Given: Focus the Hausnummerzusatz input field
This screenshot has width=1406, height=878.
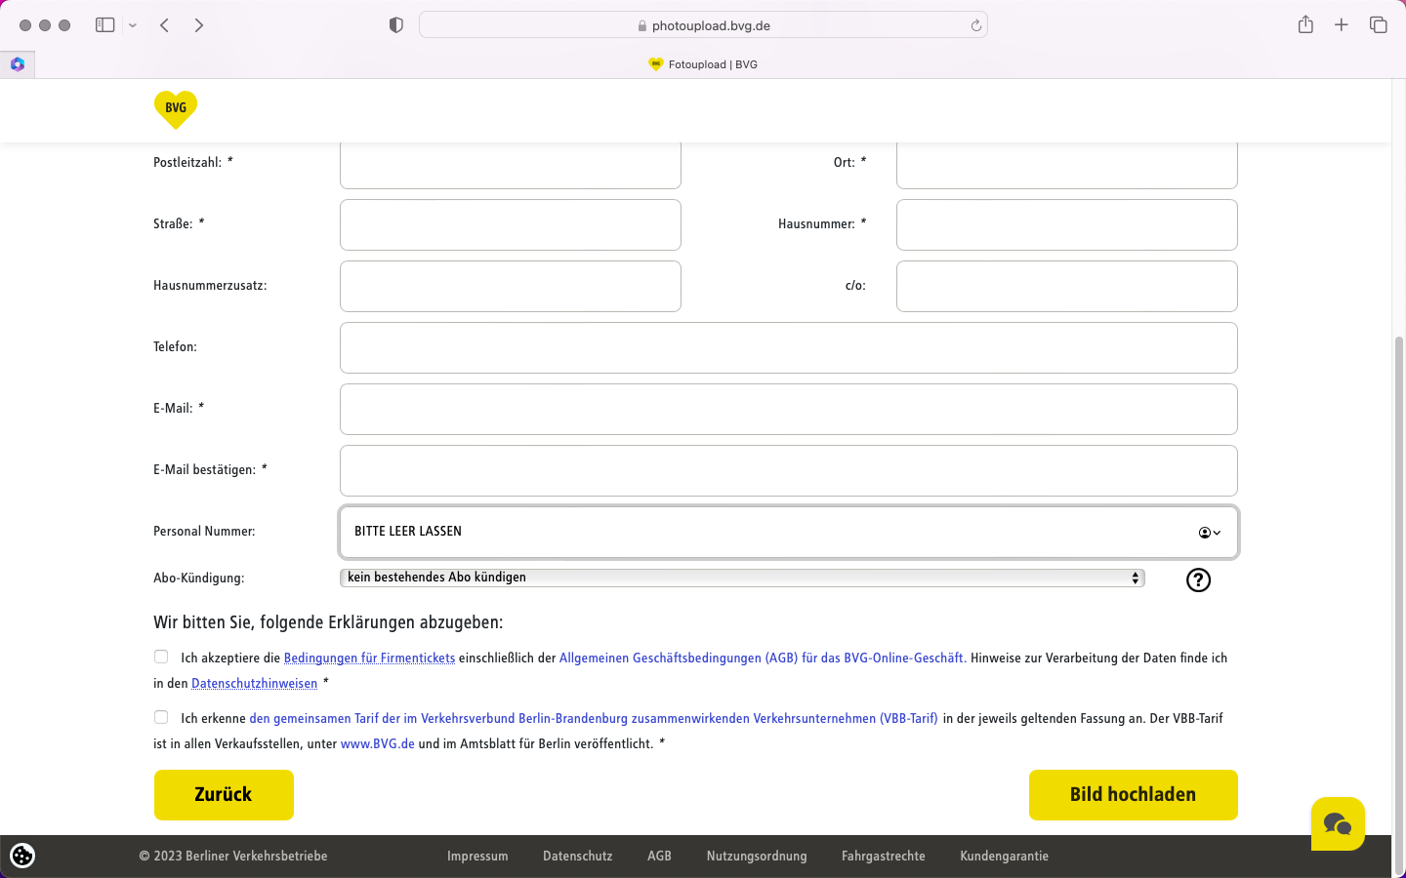Looking at the screenshot, I should click(x=511, y=287).
